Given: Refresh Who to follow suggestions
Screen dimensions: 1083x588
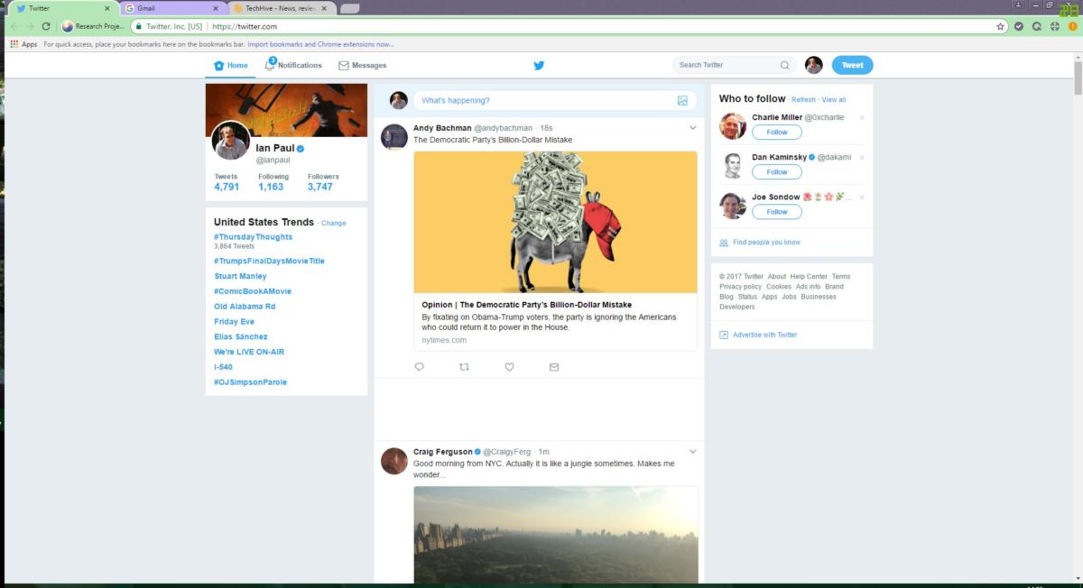Looking at the screenshot, I should click(x=803, y=99).
